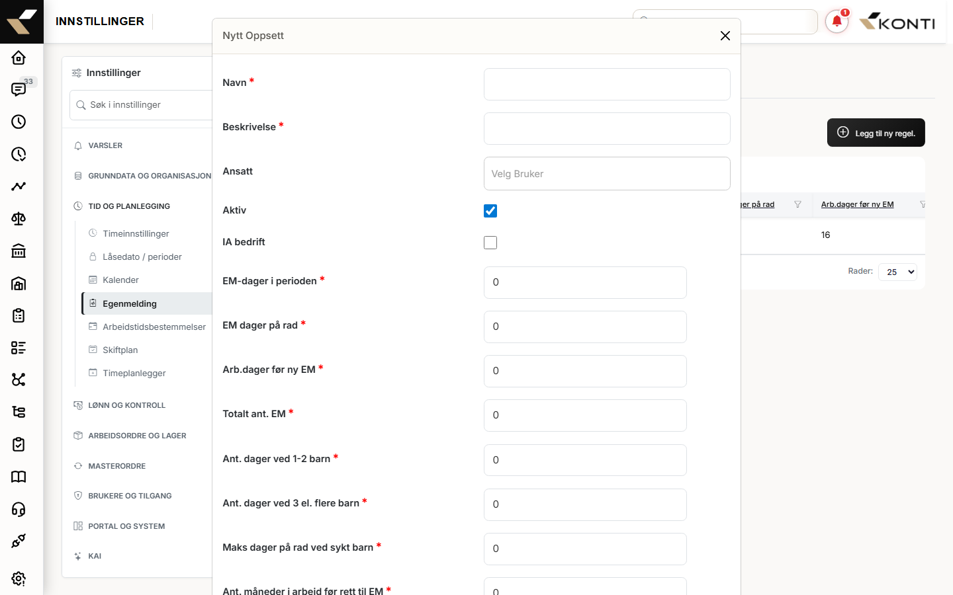Image resolution: width=953 pixels, height=595 pixels.
Task: Click Ant. dager ved 3 el. flere barn field
Action: coord(585,504)
